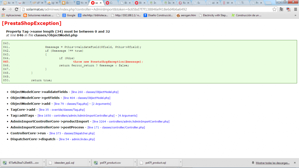Click the browser forward arrow
Screen dimensions: 299x168
10,9
